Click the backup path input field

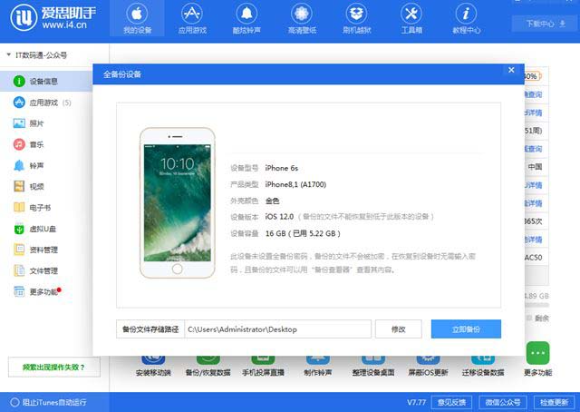[278, 329]
